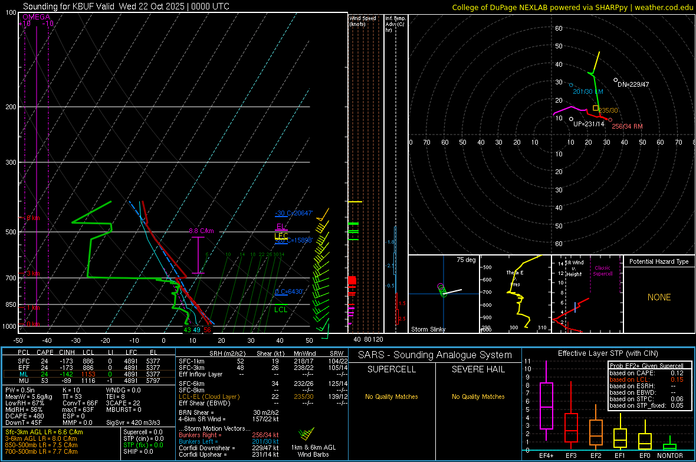696x462 pixels.
Task: Click the DN=229/47 hodograph label
Action: pos(633,84)
